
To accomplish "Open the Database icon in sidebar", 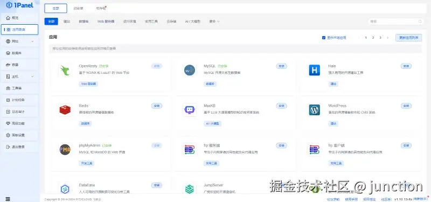I will tap(8, 53).
